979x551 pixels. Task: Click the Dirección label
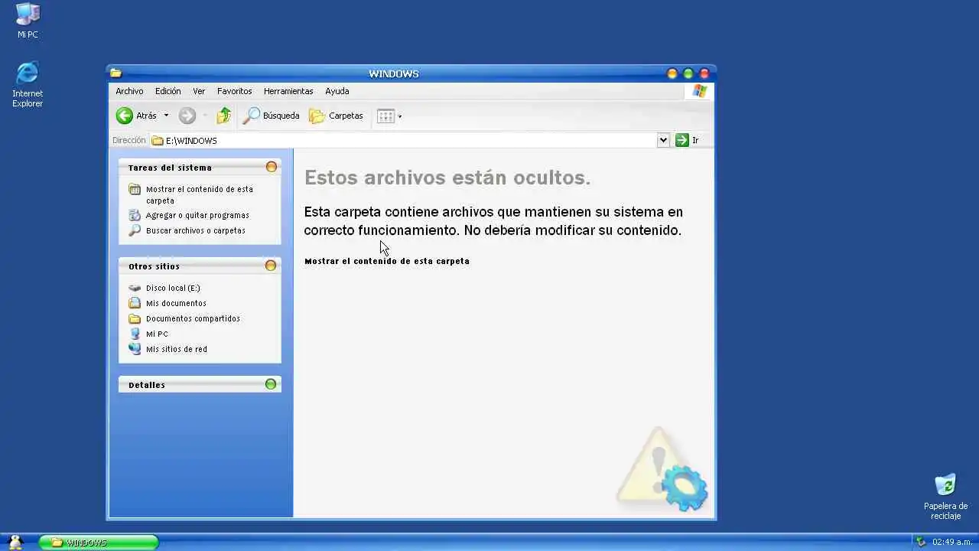[128, 141]
